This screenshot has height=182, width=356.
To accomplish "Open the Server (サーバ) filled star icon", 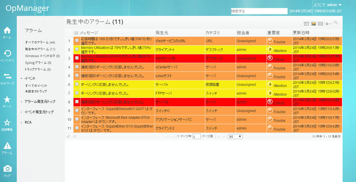I will (x=7, y=99).
